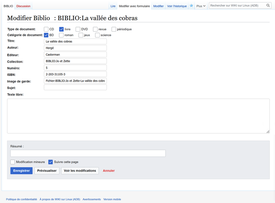The width and height of the screenshot is (275, 203).
Task: Edit the ISBN input field
Action: [x=75, y=74]
